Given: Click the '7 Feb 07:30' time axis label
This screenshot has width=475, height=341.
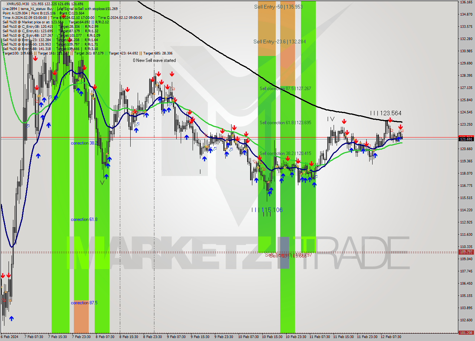Looking at the screenshot, I should pos(33,337).
